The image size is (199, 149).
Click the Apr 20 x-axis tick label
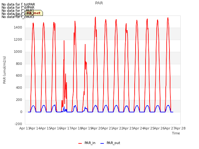tap(97, 128)
